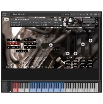The height and width of the screenshot is (104, 103).
Task: Open the instrument info icon
Action: 60,20
